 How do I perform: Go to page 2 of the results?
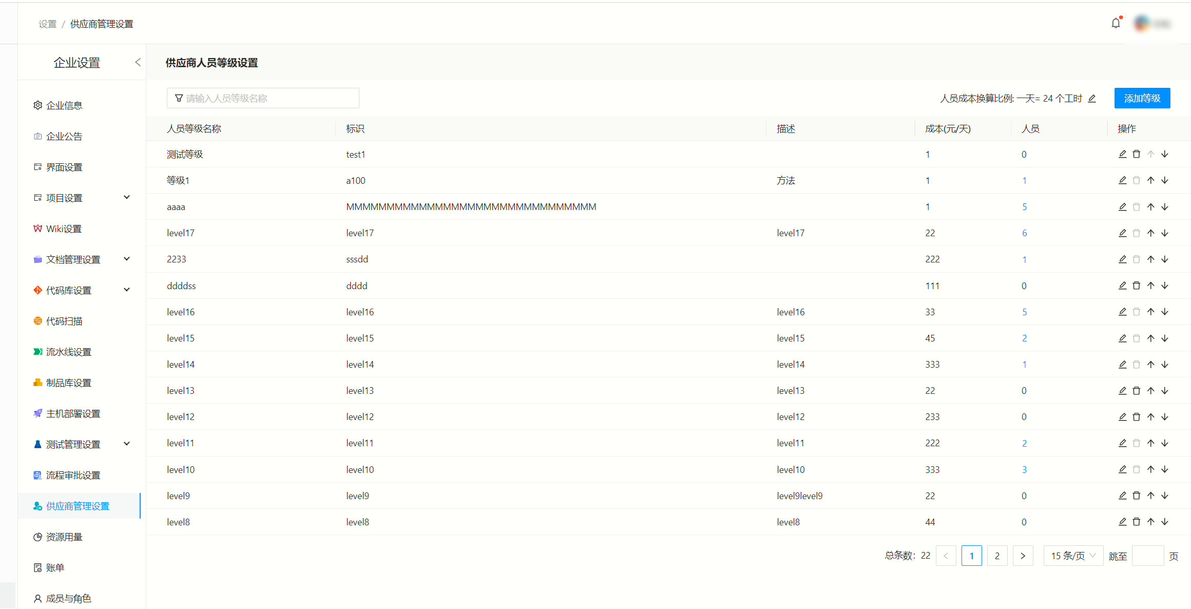[x=997, y=556]
